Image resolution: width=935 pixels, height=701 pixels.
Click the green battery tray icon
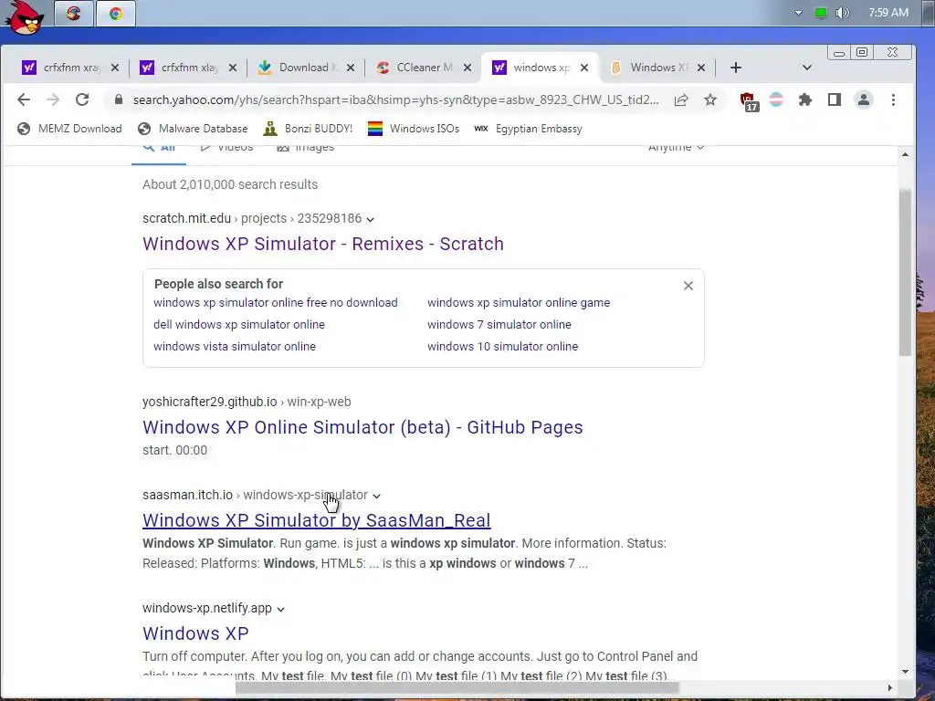(x=821, y=13)
